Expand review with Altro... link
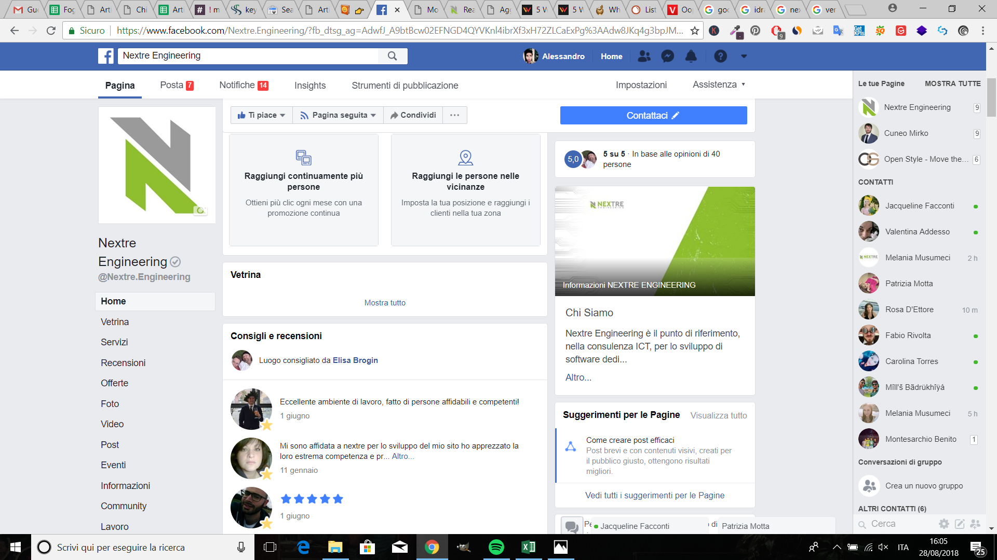 click(403, 456)
